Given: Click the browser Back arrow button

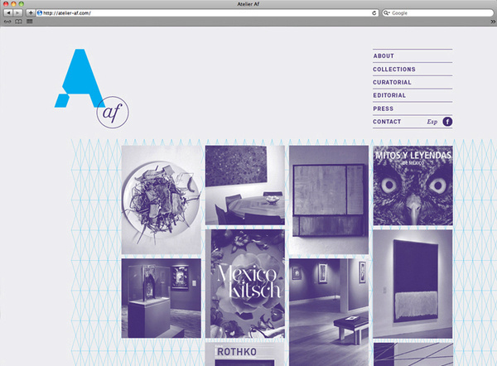Looking at the screenshot, I should tap(8, 13).
